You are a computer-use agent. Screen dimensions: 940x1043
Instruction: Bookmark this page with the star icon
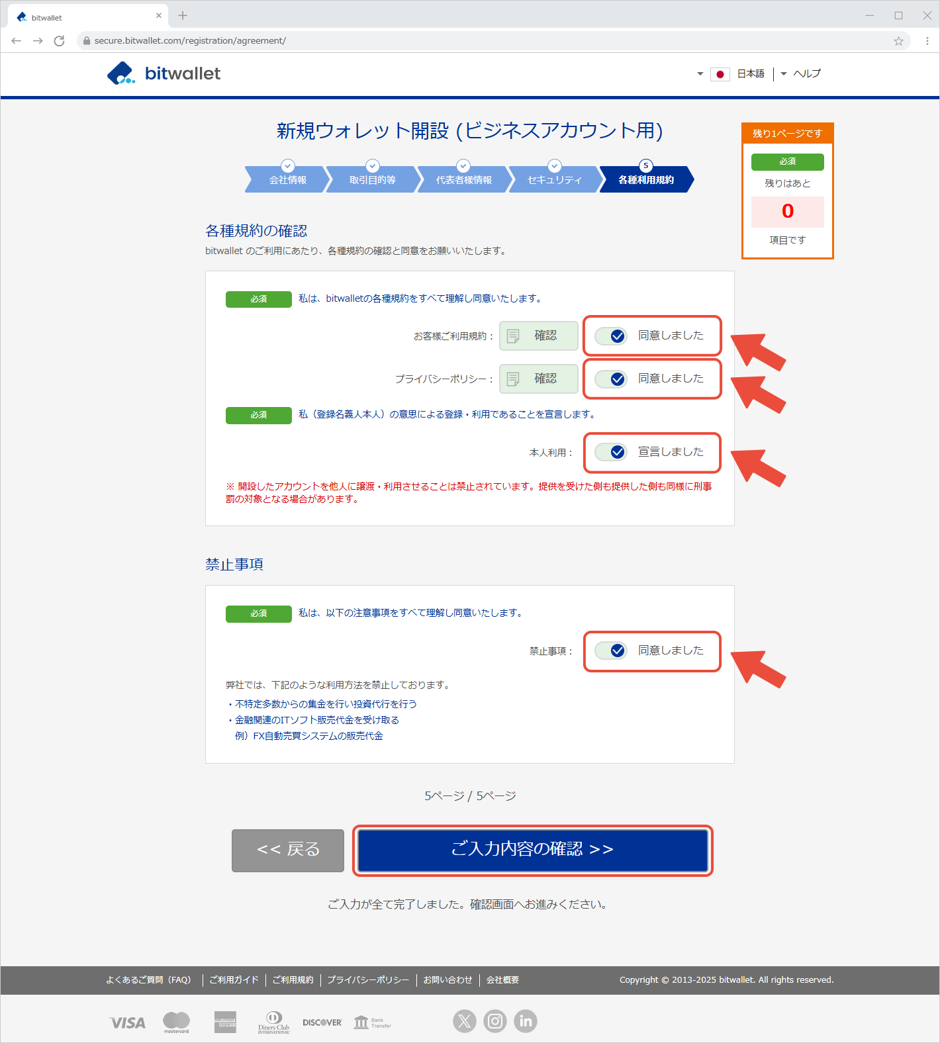pos(898,41)
